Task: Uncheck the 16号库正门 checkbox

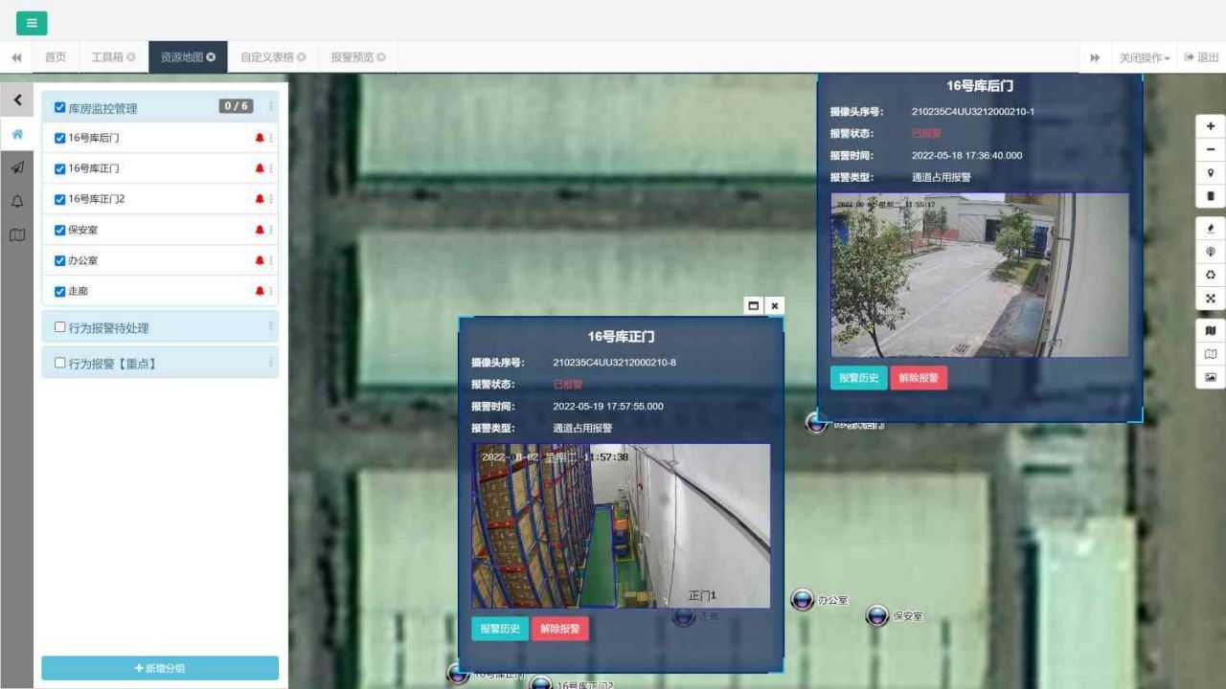Action: point(60,168)
